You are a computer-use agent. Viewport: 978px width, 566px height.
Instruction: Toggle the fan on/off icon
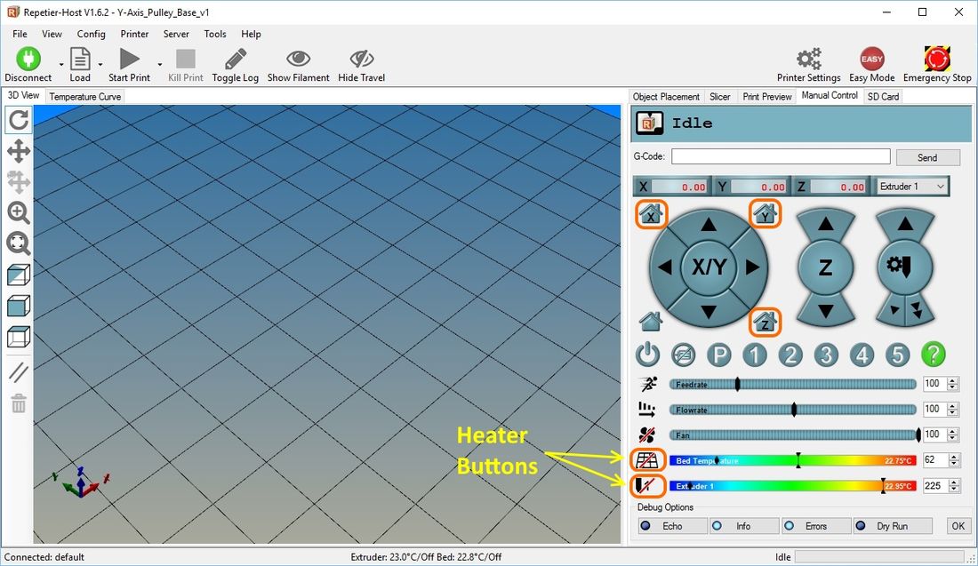click(x=646, y=434)
